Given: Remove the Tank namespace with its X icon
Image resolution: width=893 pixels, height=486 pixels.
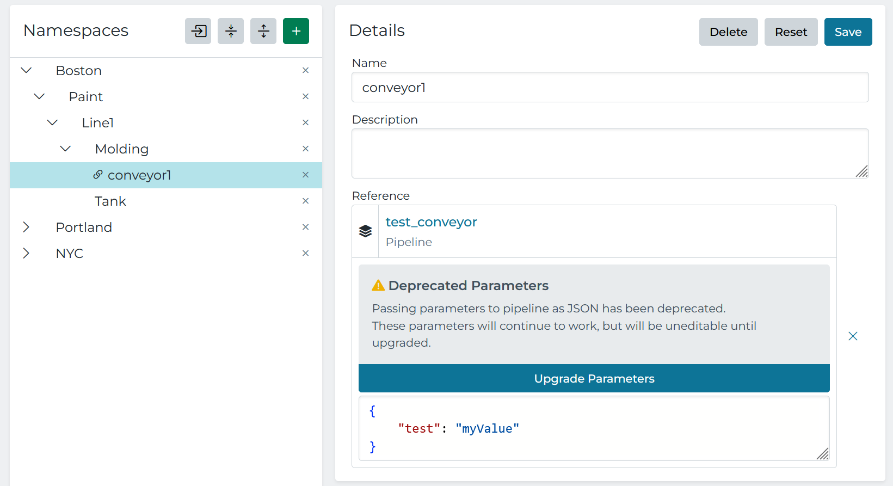Looking at the screenshot, I should tap(306, 201).
